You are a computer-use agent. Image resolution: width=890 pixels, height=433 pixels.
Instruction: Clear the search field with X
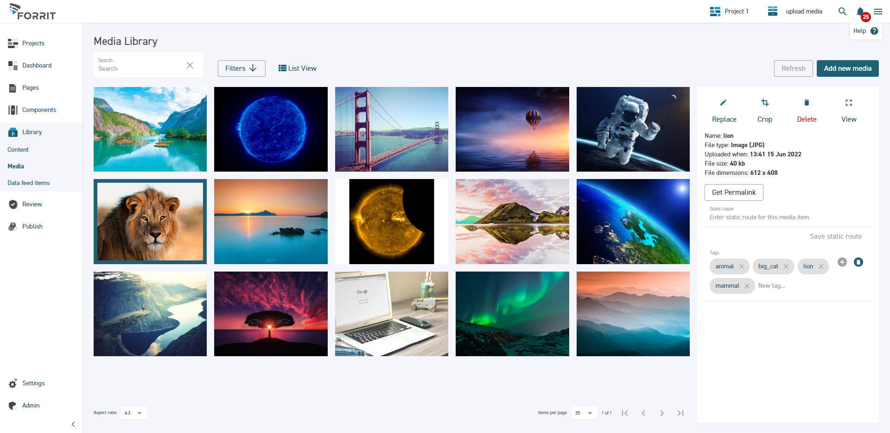(190, 65)
